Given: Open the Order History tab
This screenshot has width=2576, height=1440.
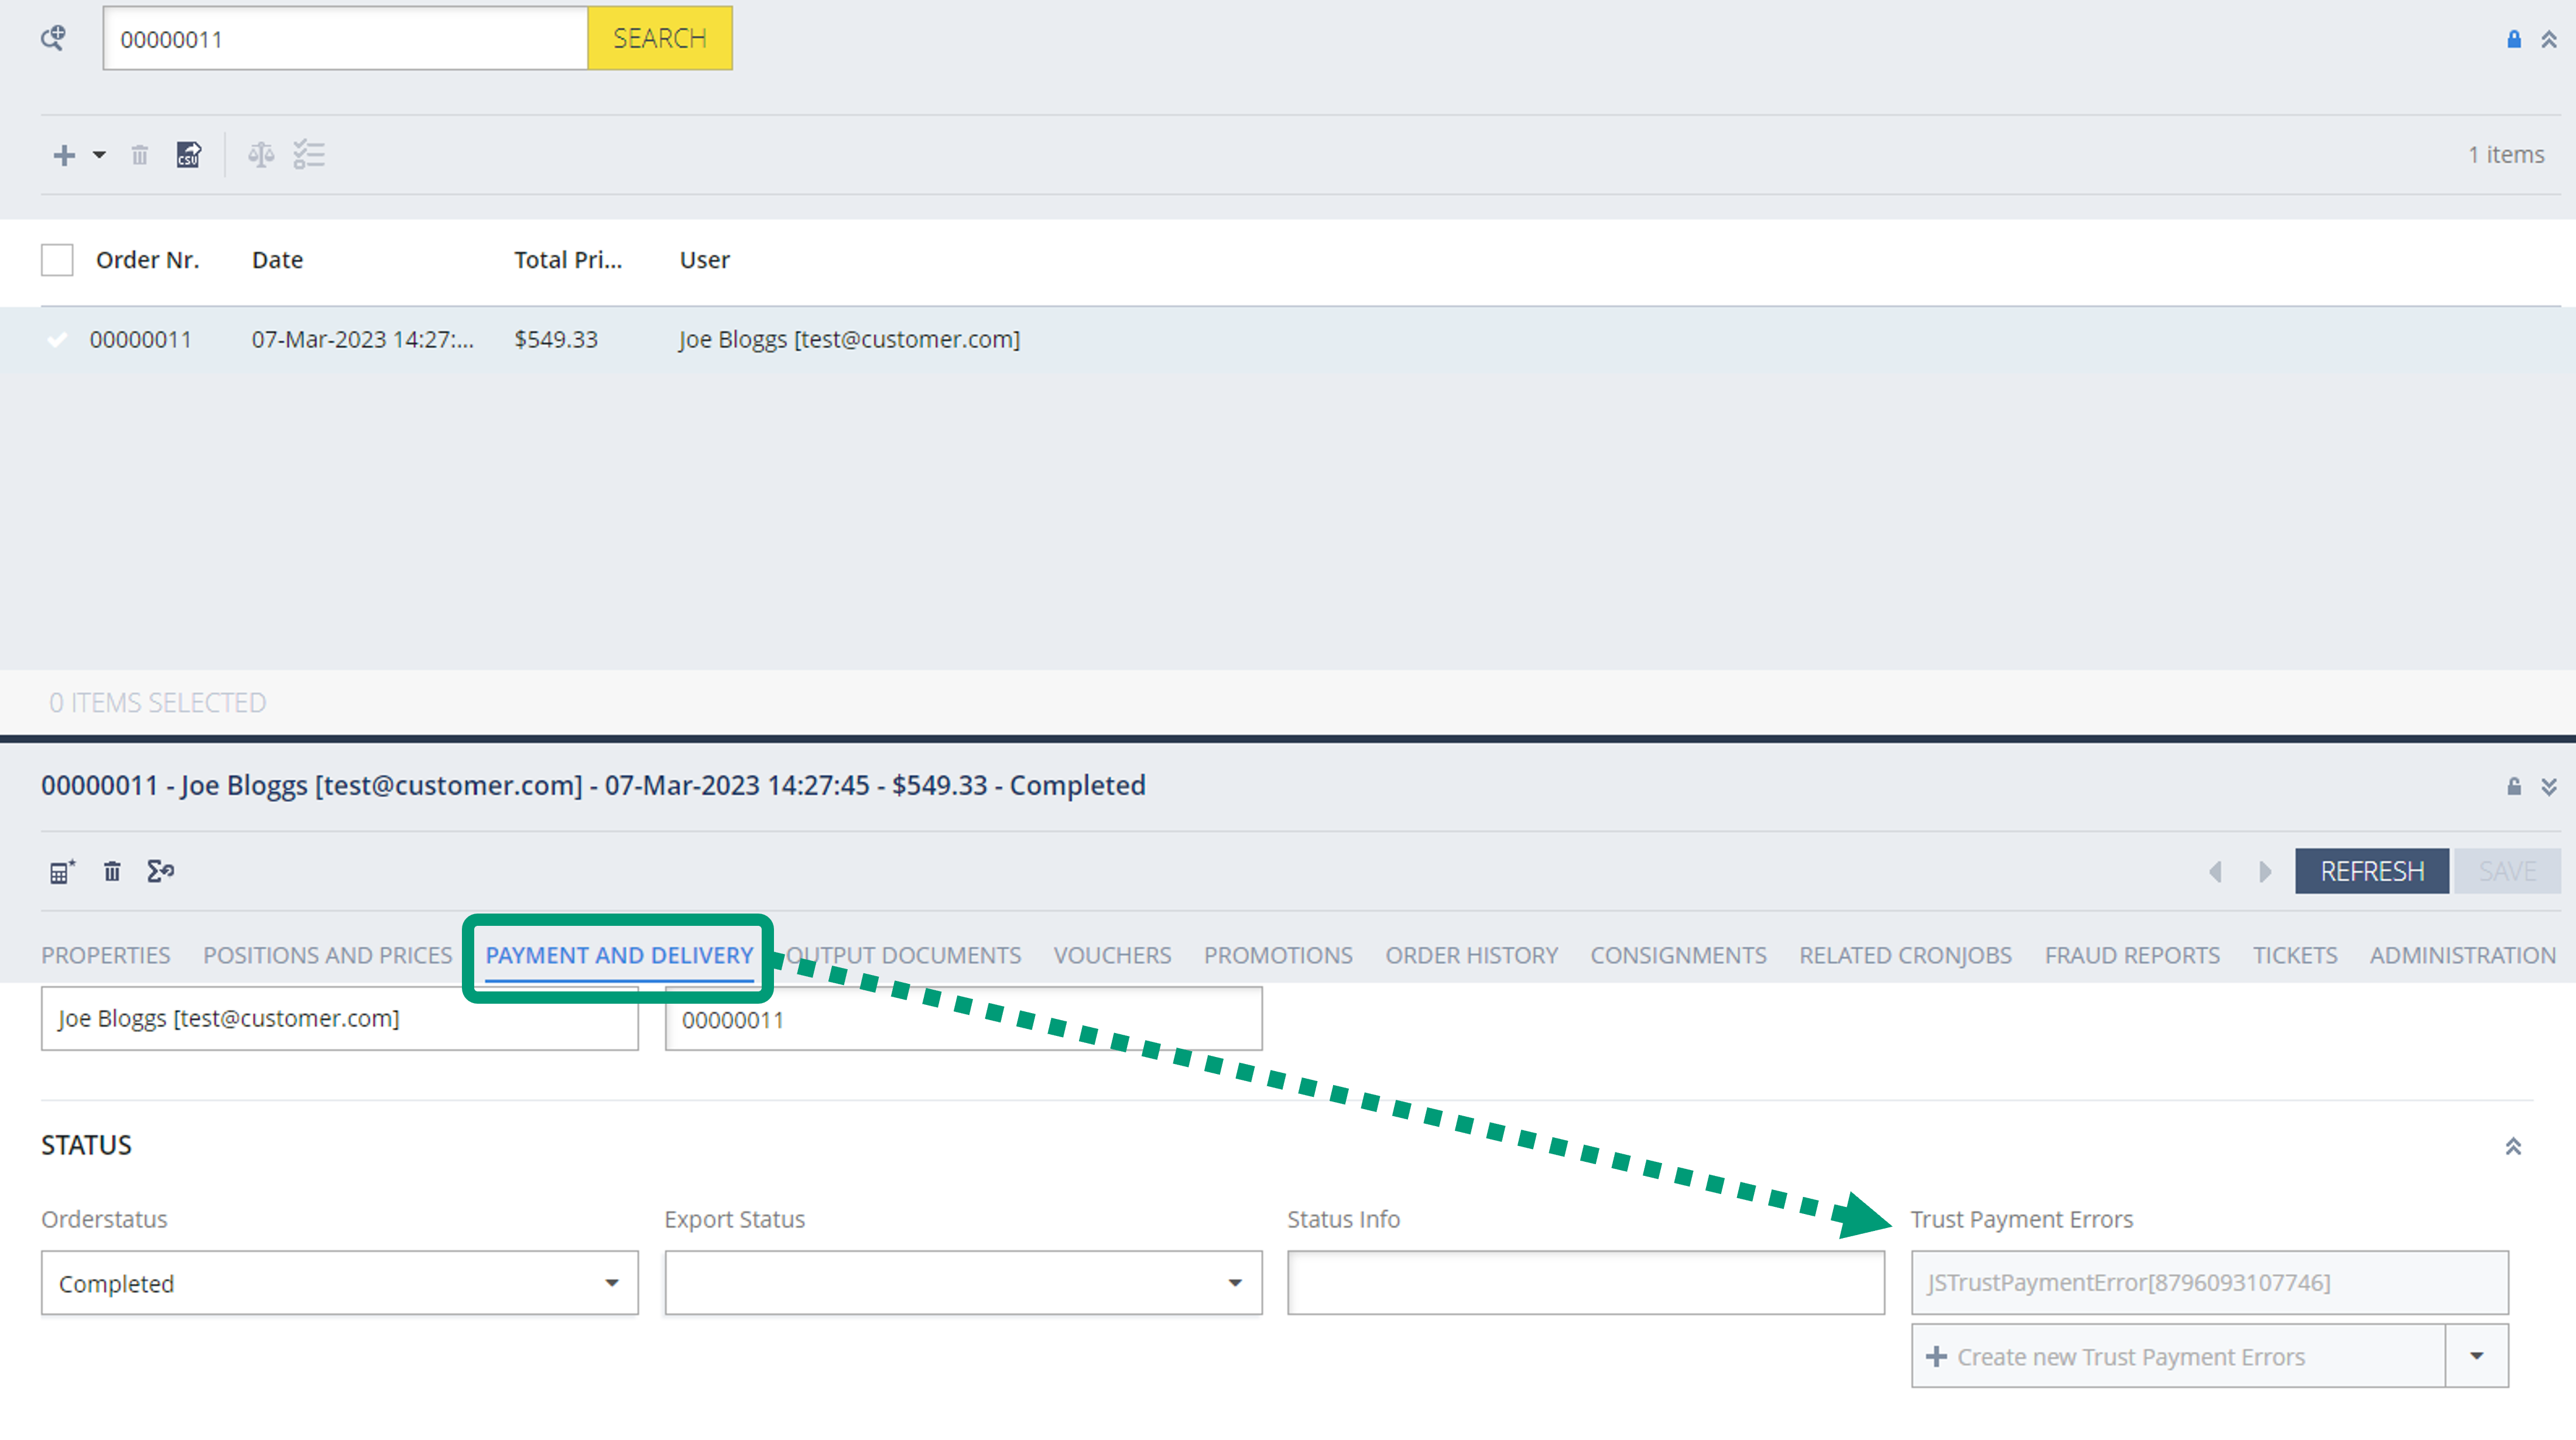Looking at the screenshot, I should 1471,955.
